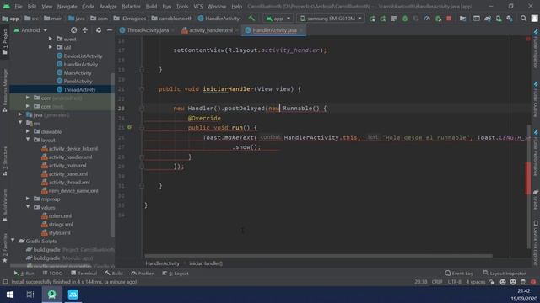The image size is (540, 303).
Task: Open the File menu
Action: coord(19,7)
